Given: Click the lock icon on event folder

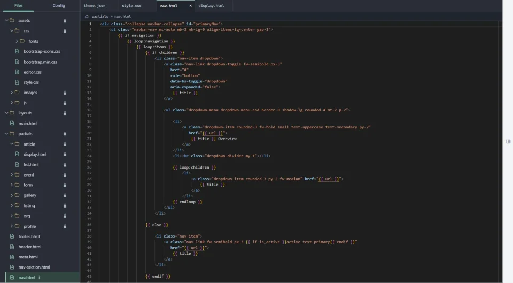Looking at the screenshot, I should [65, 175].
